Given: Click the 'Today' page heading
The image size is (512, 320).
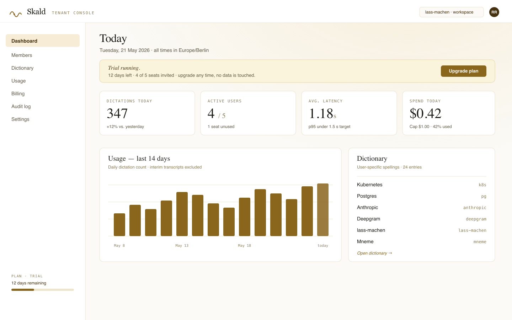Looking at the screenshot, I should tap(113, 38).
